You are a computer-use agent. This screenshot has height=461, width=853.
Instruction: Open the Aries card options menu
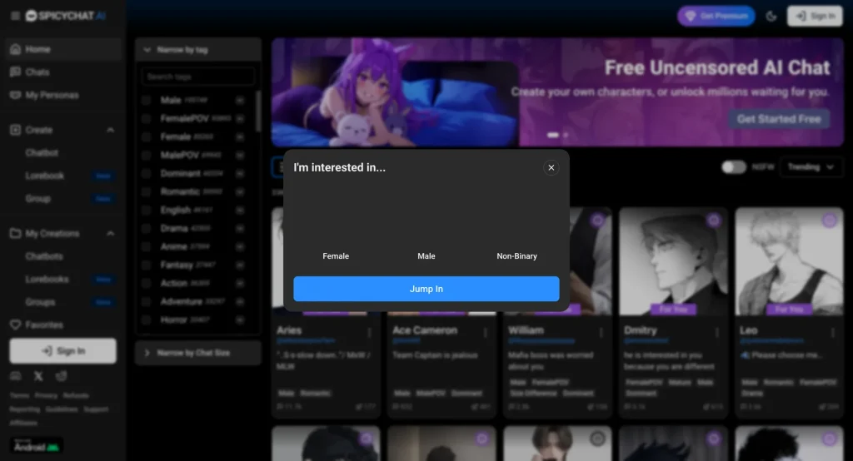coord(369,332)
